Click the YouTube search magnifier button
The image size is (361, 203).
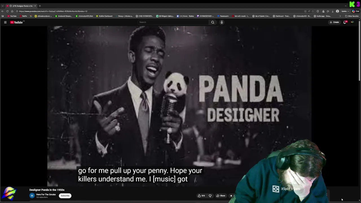[x=213, y=22]
